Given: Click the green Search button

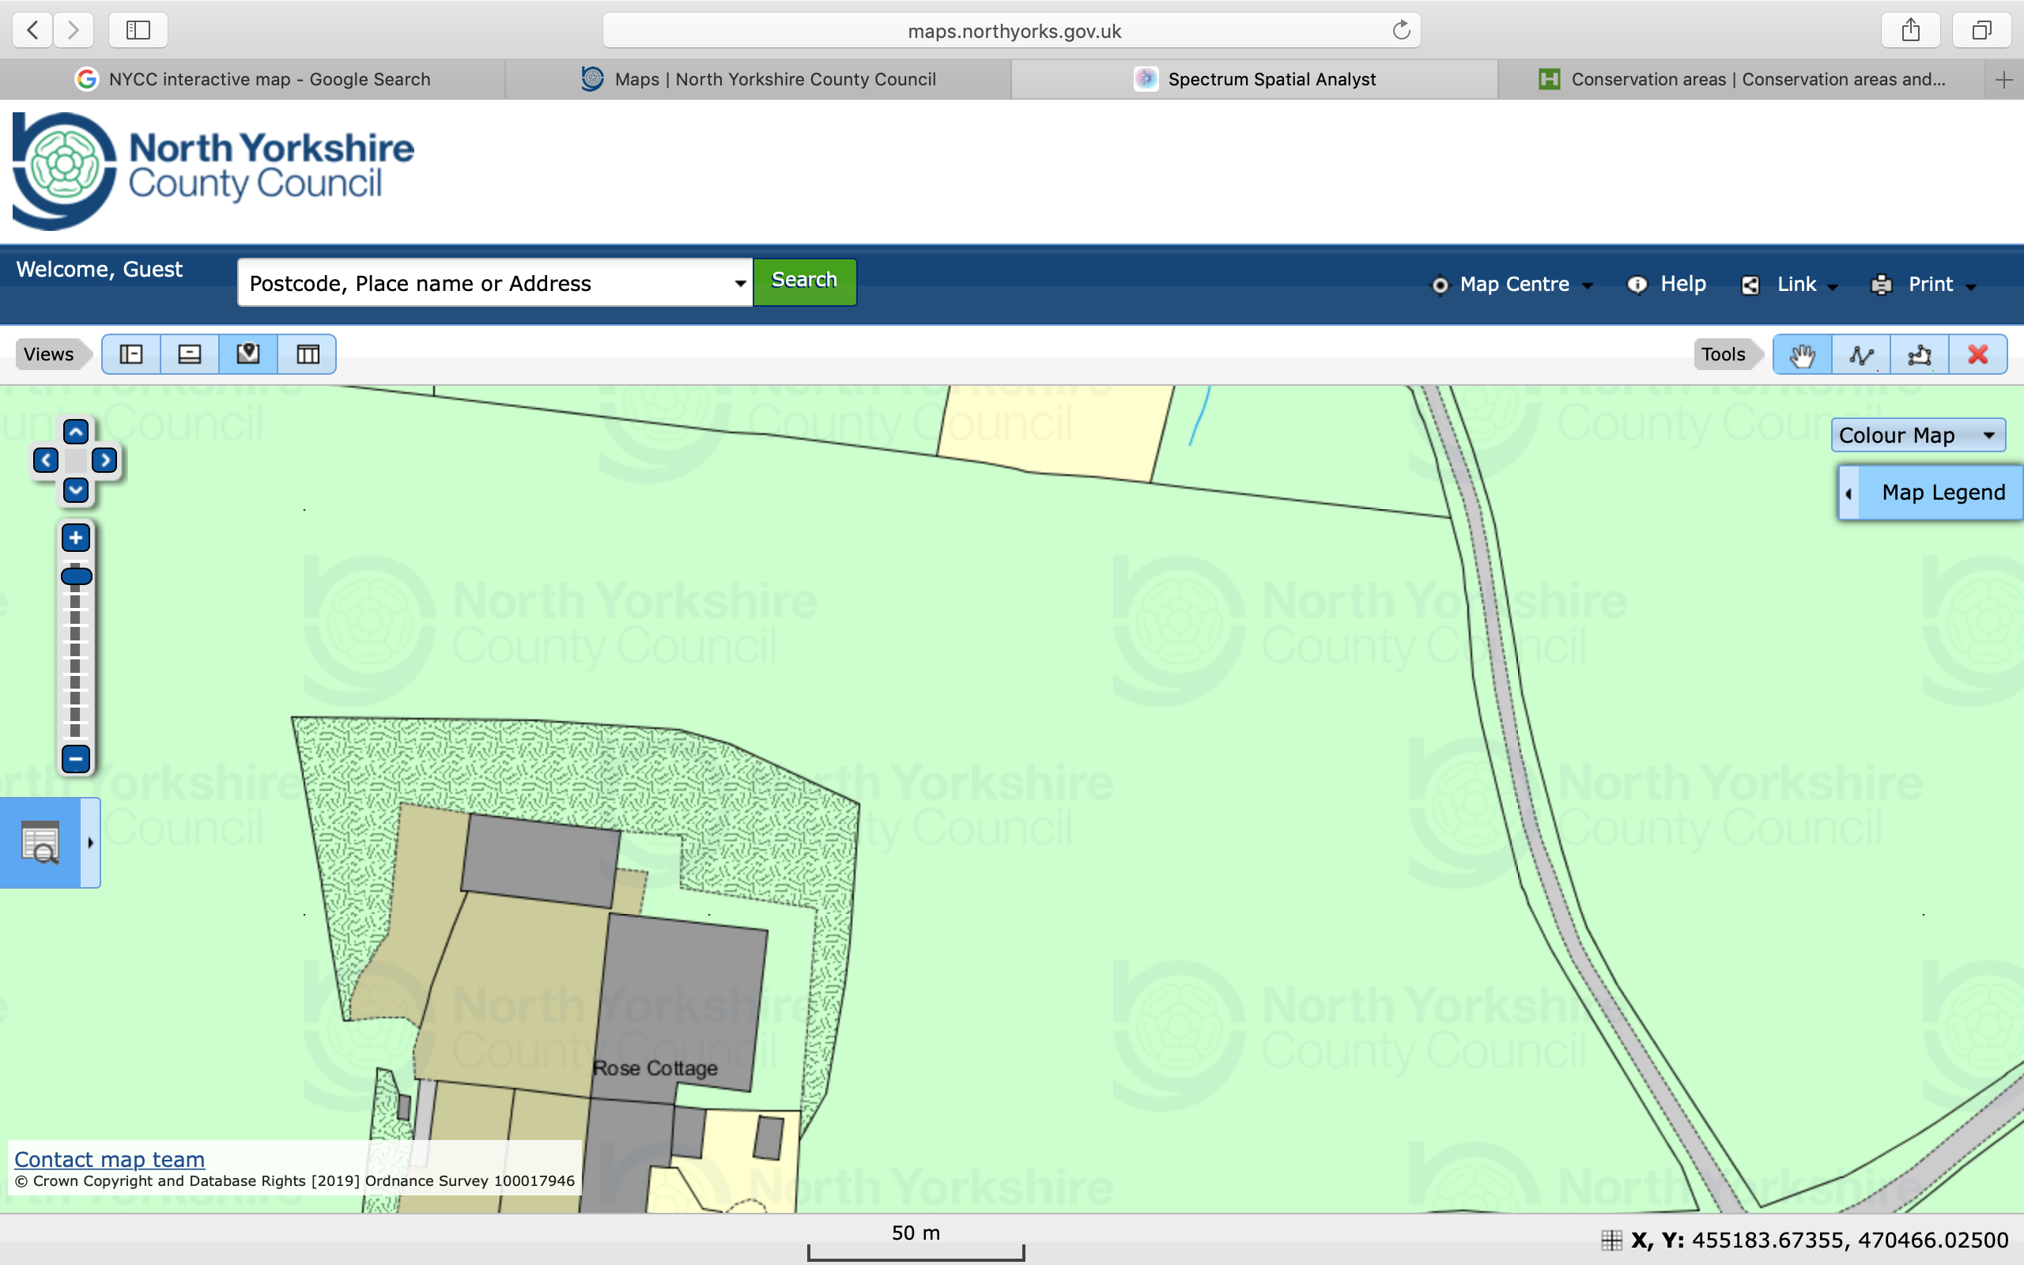Looking at the screenshot, I should tap(804, 281).
